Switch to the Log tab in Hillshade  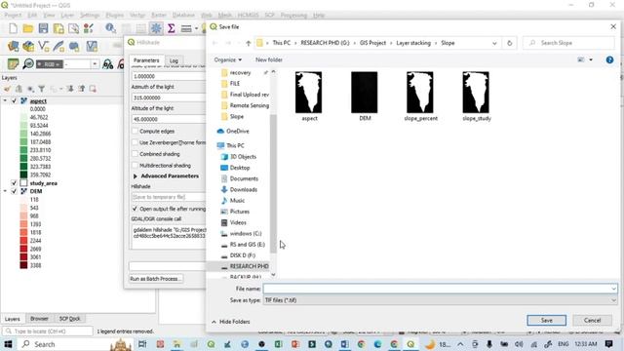[174, 60]
